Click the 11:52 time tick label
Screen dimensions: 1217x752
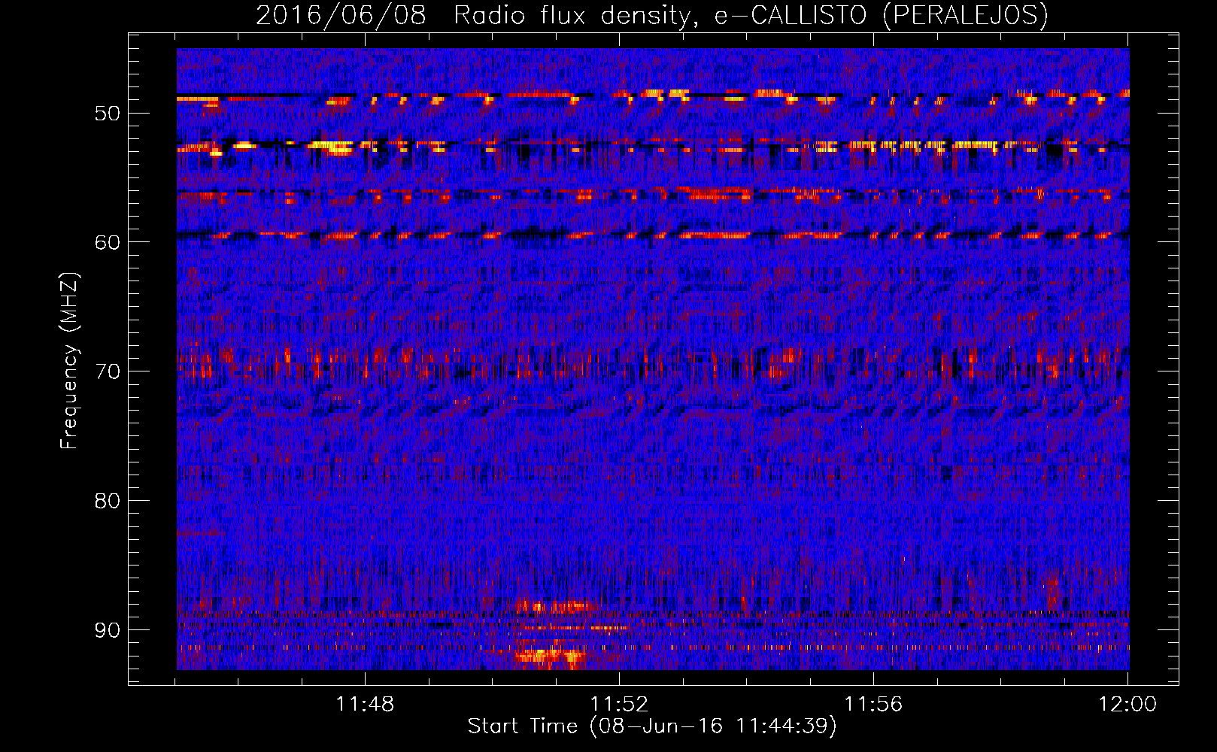click(619, 705)
